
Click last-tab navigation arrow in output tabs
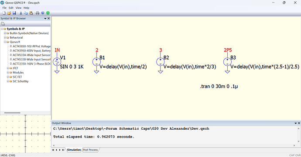63,150
